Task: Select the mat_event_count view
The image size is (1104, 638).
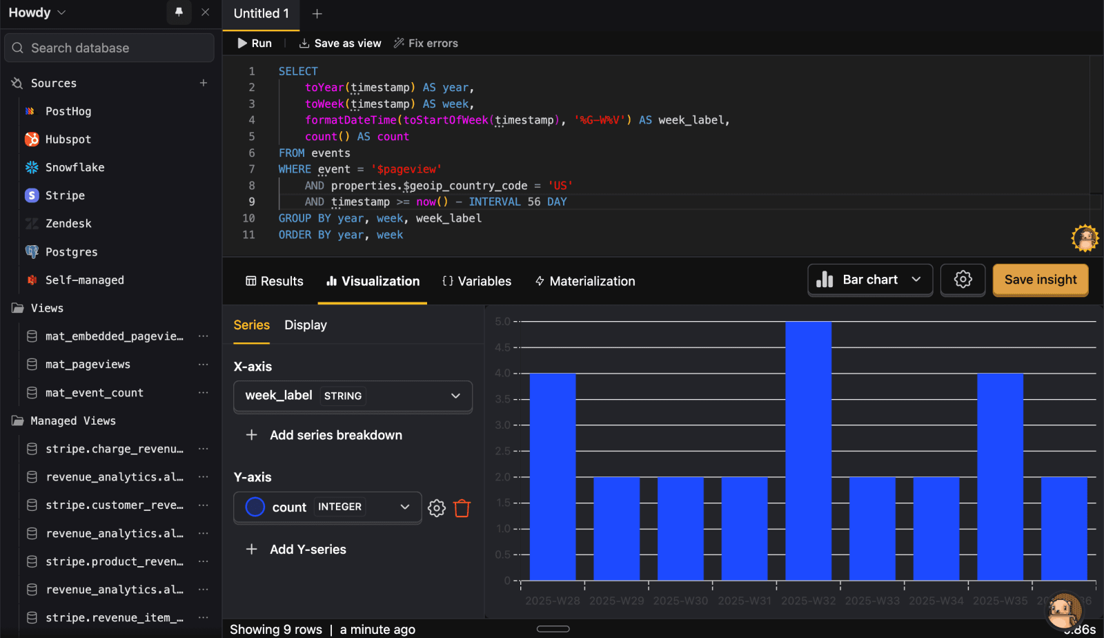Action: [x=94, y=393]
